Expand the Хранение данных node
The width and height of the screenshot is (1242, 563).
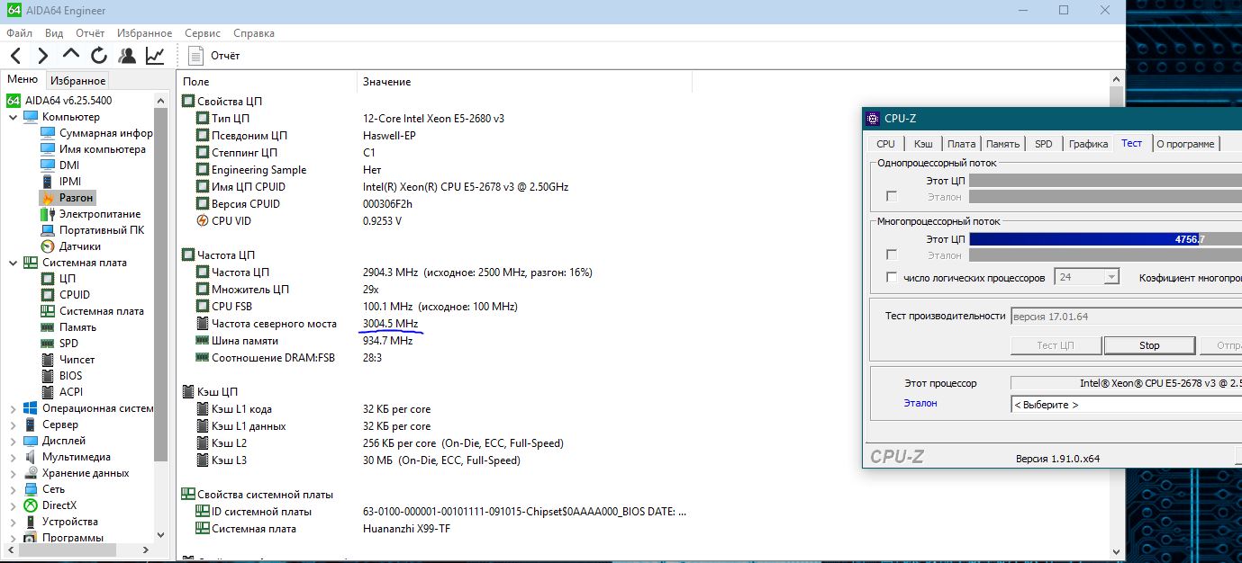(x=13, y=473)
